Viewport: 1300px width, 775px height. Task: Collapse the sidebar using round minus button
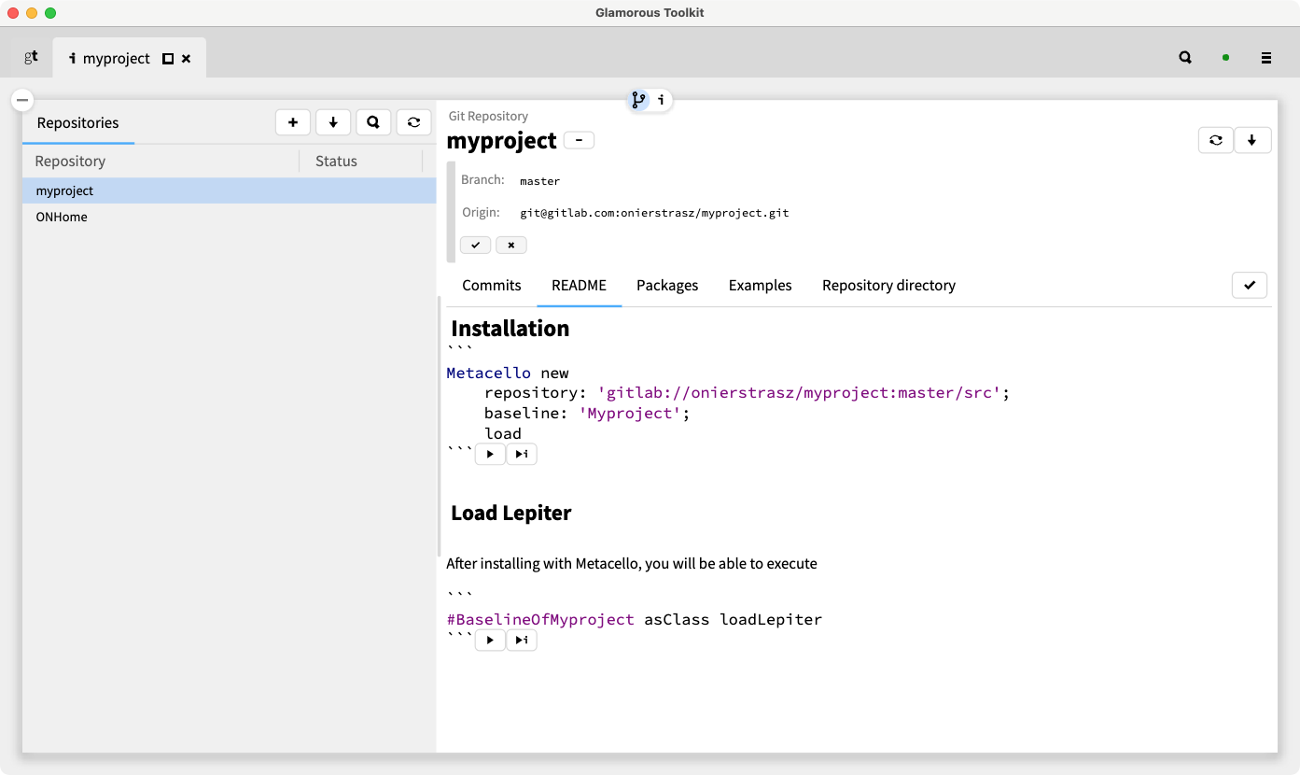[x=22, y=99]
